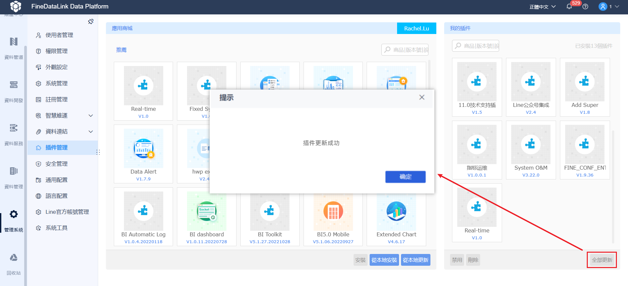Open 使用者管理 in the sidebar menu
Screen dimensions: 628x286
tap(62, 35)
